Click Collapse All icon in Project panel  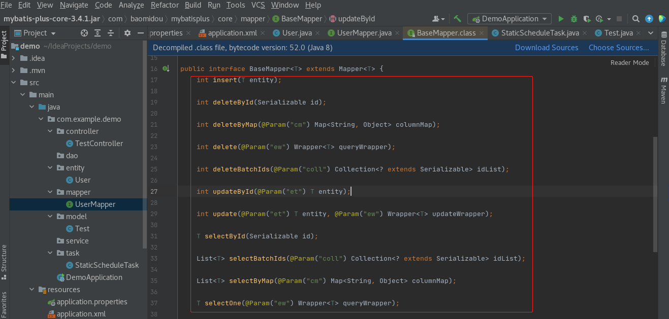click(x=112, y=33)
